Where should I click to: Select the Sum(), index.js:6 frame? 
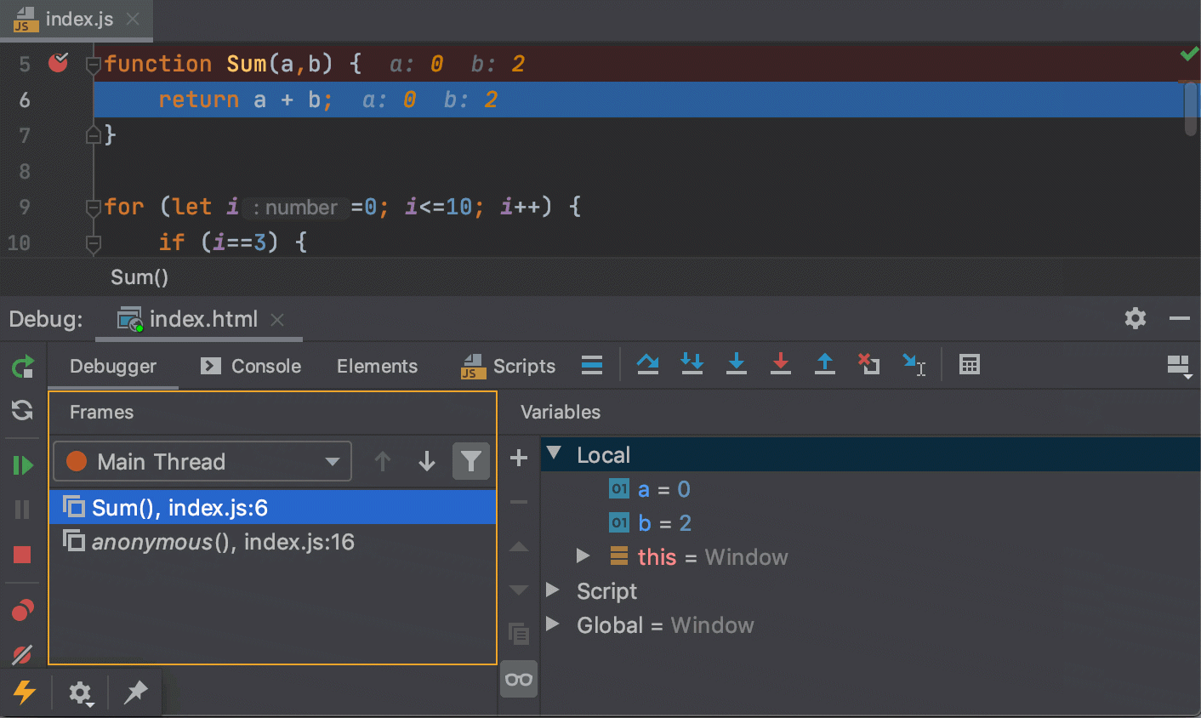(272, 508)
